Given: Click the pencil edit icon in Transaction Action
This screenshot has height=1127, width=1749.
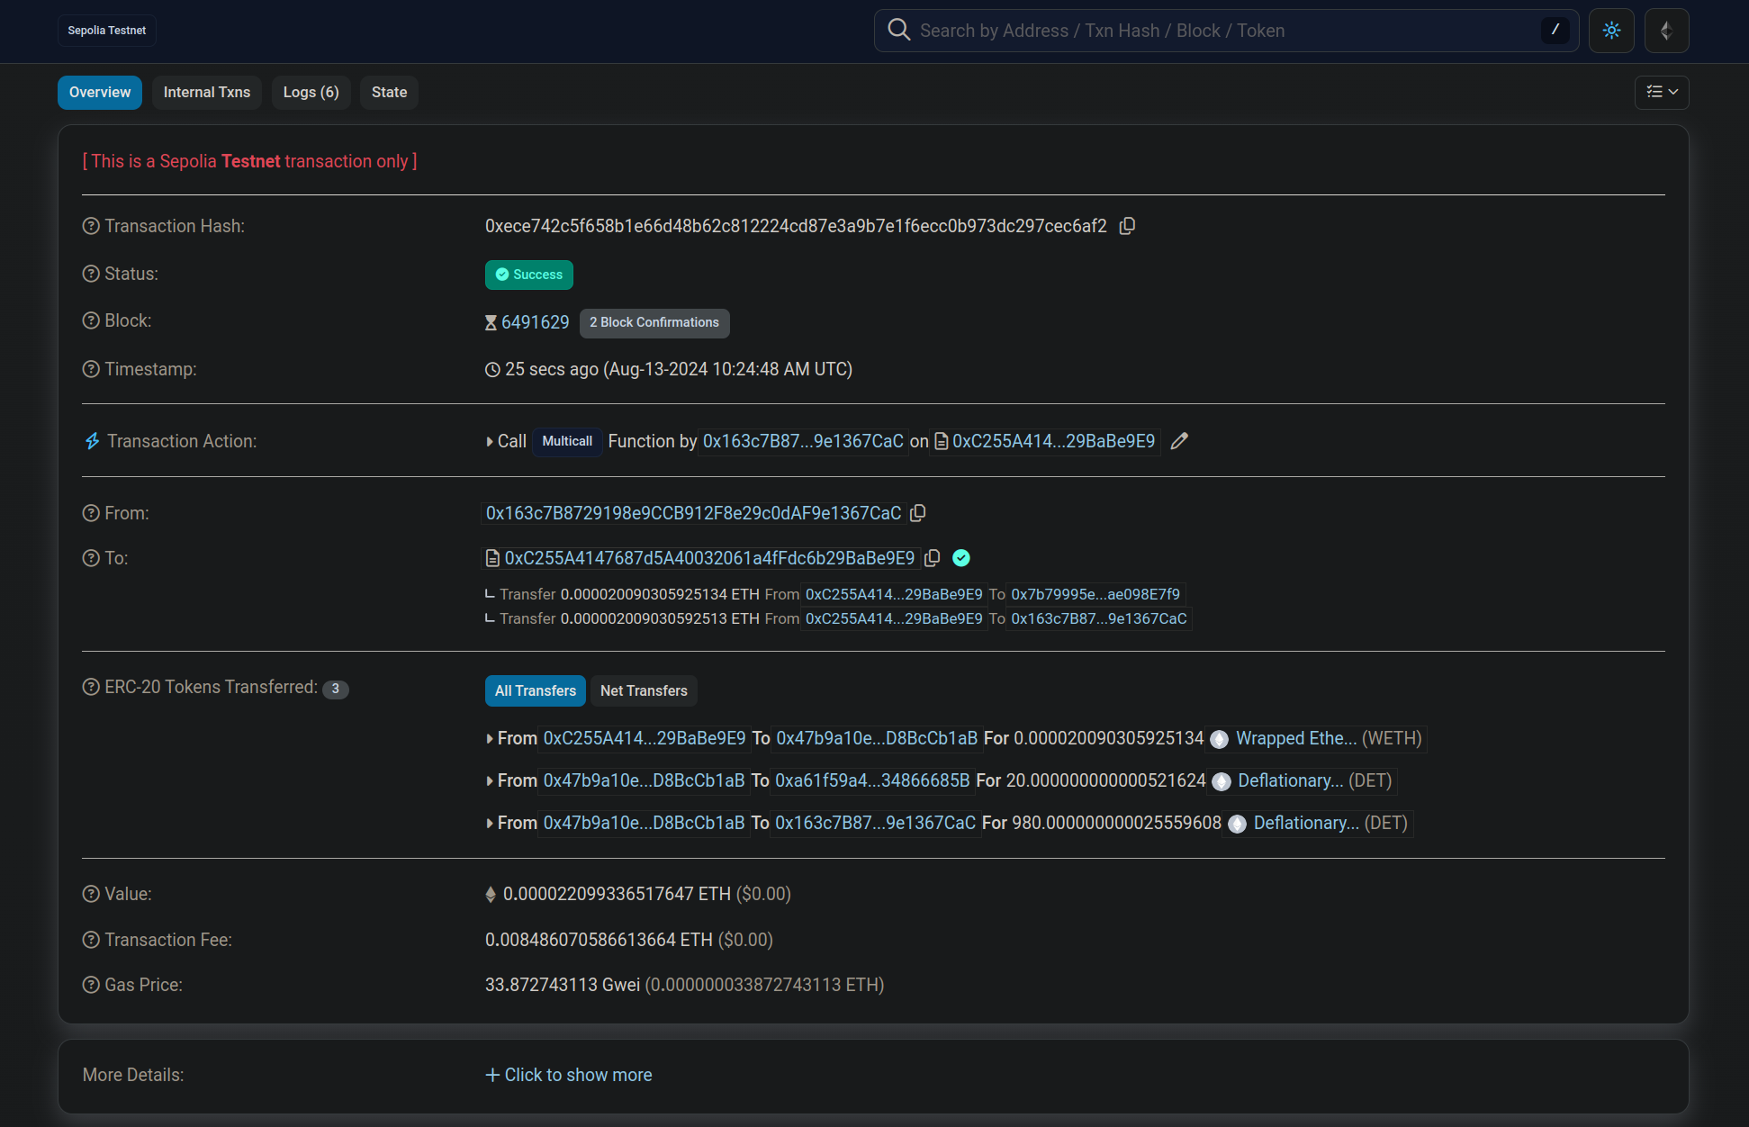Looking at the screenshot, I should (x=1179, y=441).
